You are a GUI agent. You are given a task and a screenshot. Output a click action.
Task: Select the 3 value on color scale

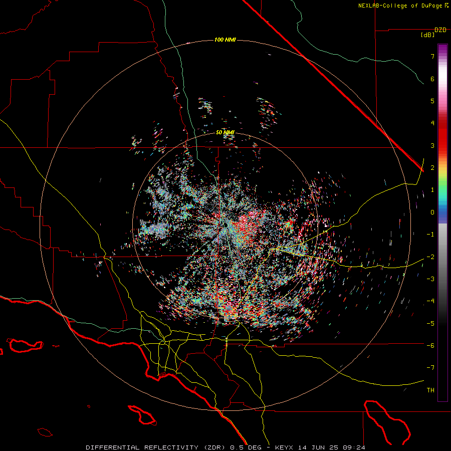[432, 145]
